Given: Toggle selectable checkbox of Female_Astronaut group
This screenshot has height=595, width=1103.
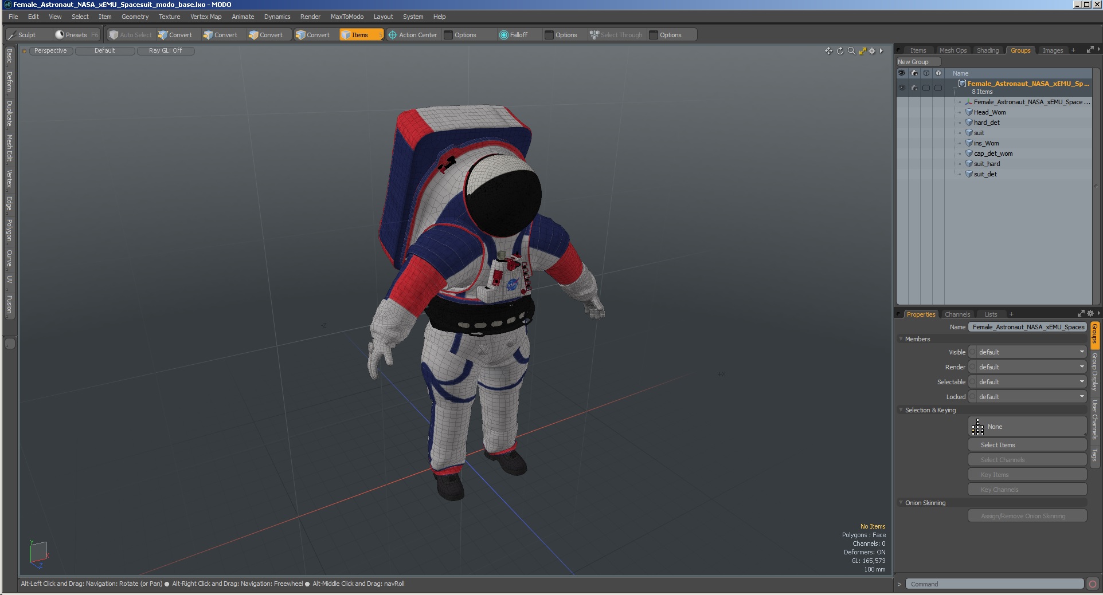Looking at the screenshot, I should (926, 88).
